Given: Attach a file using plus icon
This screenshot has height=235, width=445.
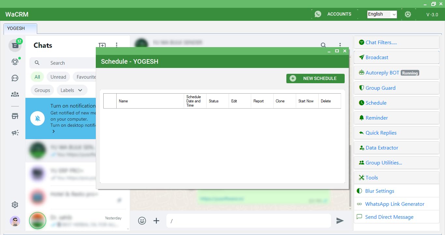Looking at the screenshot, I should (156, 221).
